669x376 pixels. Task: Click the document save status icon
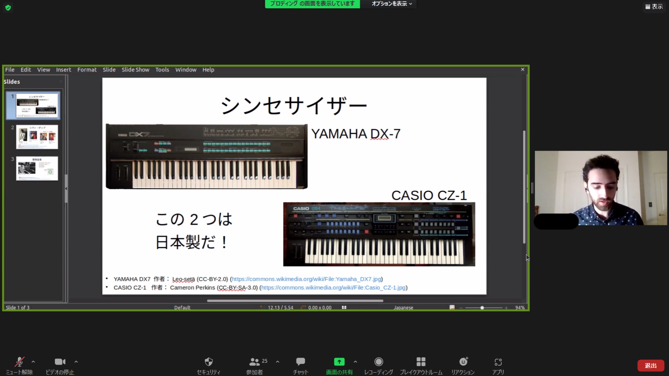point(344,307)
